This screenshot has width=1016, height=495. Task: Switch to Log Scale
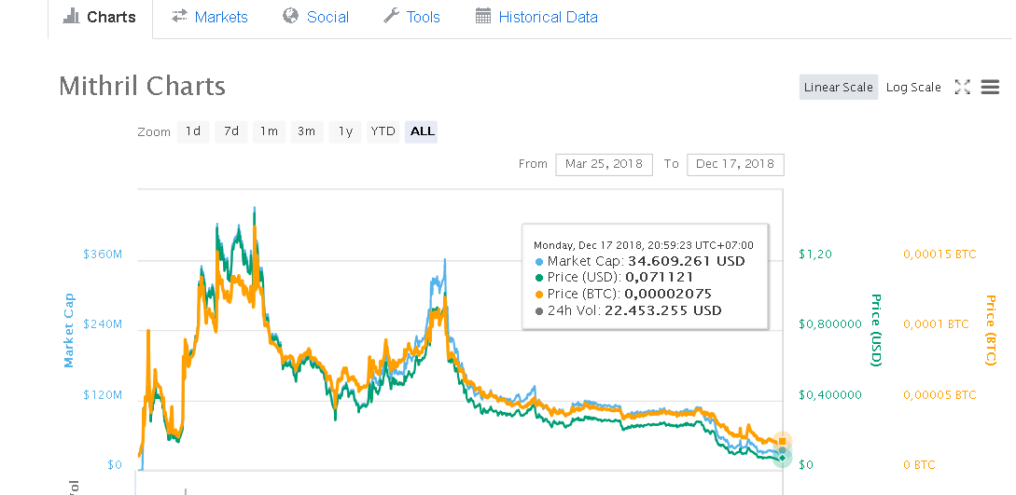click(x=913, y=88)
